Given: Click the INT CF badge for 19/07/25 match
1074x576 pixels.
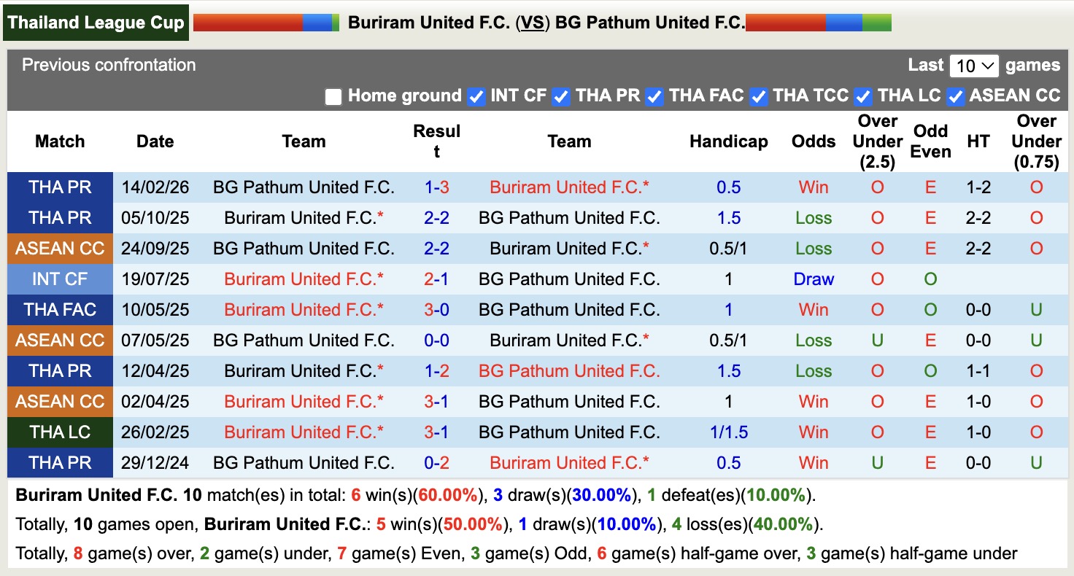Looking at the screenshot, I should click(x=60, y=279).
